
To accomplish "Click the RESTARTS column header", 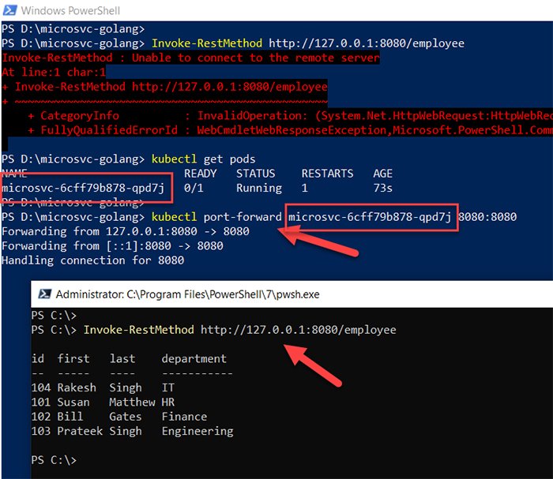I will click(x=327, y=173).
